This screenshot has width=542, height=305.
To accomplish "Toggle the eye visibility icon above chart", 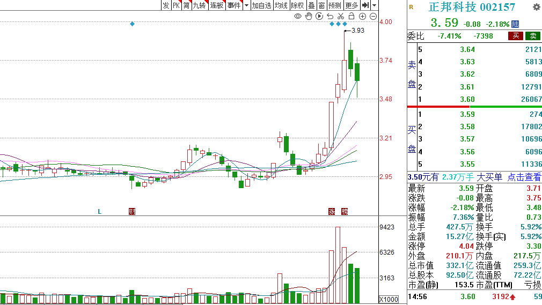I will 298,16.
